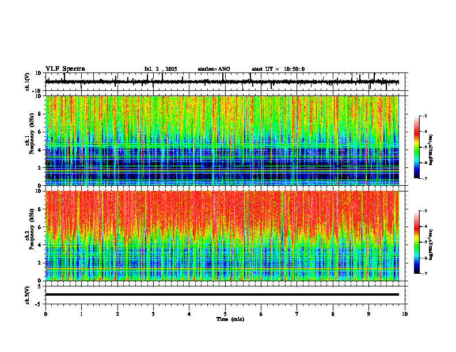
Task: Click the ch.2 spectrogram panel
Action: [x=222, y=236]
